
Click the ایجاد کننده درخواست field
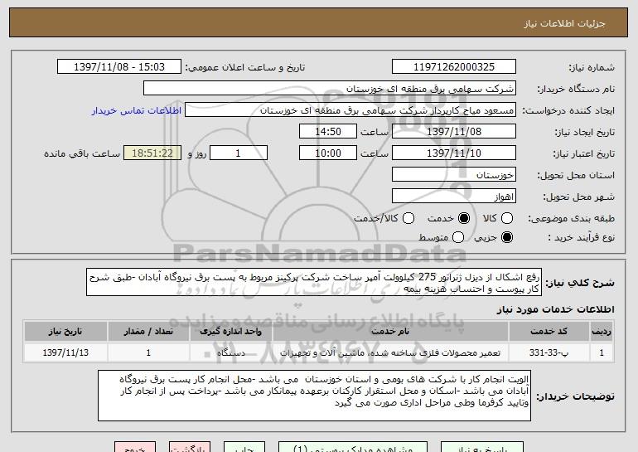(x=350, y=110)
